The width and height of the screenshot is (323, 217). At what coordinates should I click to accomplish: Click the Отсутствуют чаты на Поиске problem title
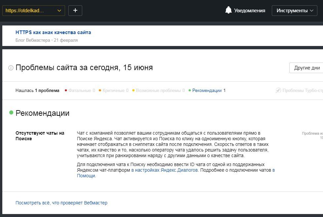pyautogui.click(x=40, y=136)
